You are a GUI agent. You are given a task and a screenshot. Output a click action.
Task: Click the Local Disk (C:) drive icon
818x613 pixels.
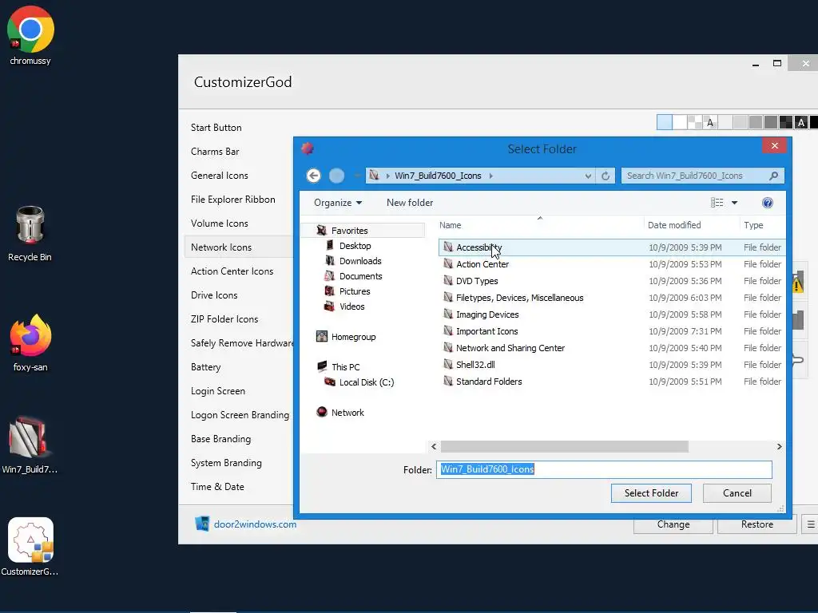point(330,382)
